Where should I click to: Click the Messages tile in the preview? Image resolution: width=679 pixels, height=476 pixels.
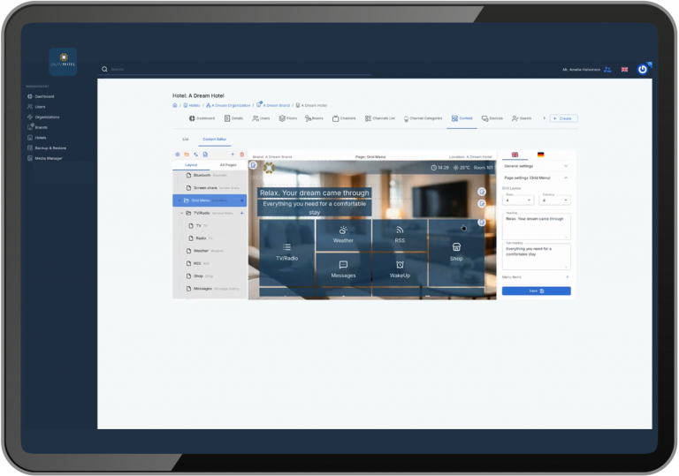pyautogui.click(x=343, y=269)
